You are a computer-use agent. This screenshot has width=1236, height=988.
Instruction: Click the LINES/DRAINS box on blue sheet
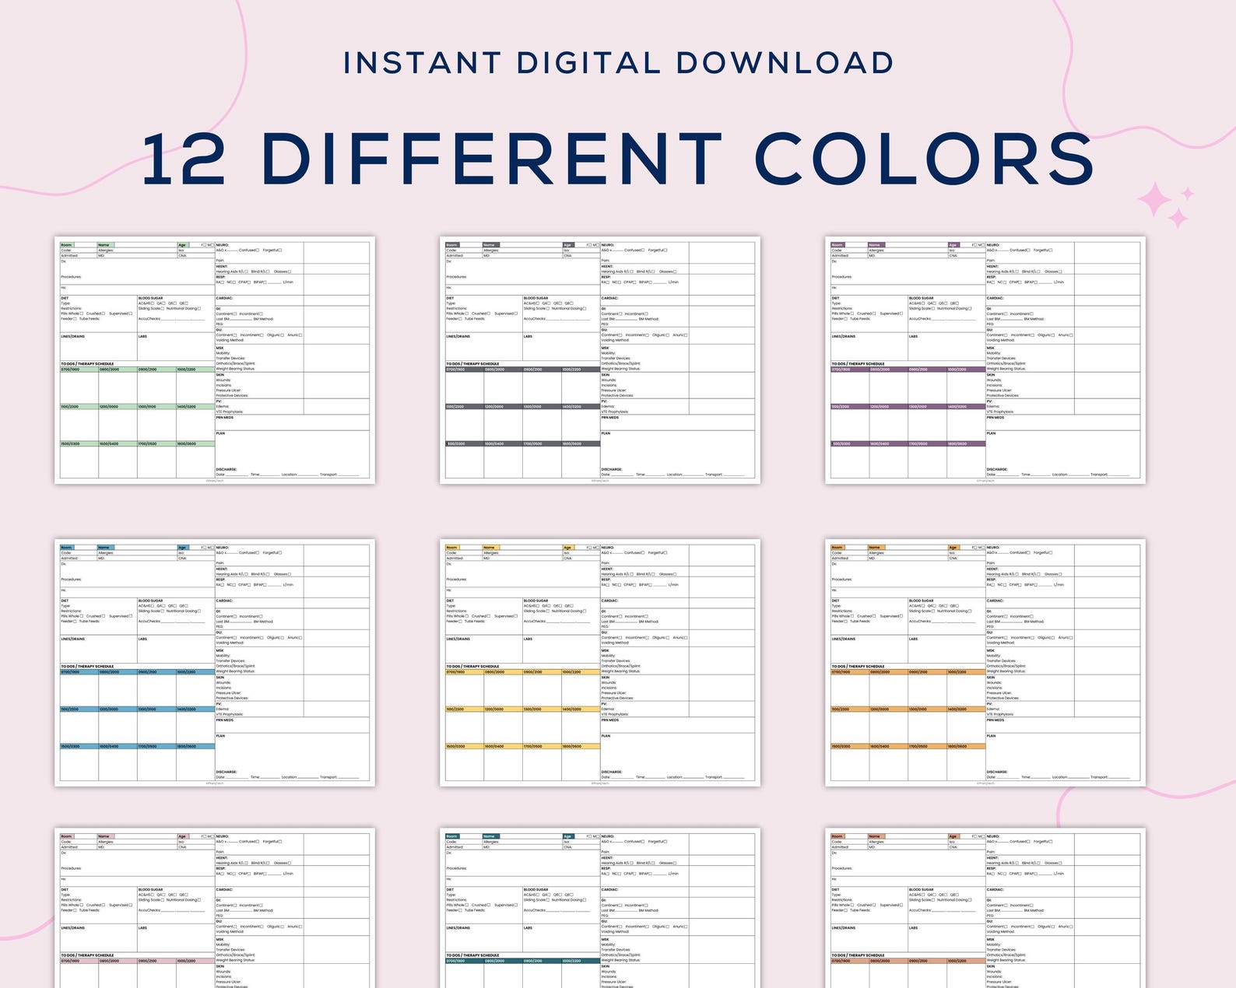click(x=98, y=650)
